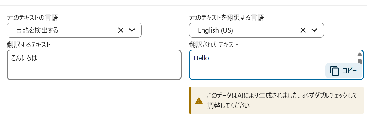Click the amber left edge of warning banner

[190, 101]
